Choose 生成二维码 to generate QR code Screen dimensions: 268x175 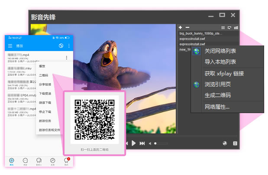[217, 95]
